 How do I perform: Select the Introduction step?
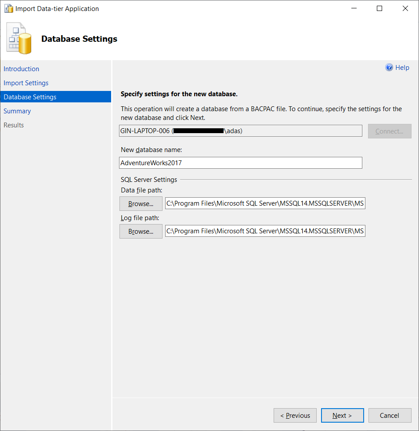(x=21, y=69)
